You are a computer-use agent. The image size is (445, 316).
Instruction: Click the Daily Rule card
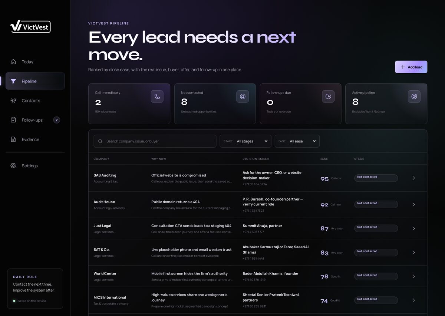[x=35, y=289]
